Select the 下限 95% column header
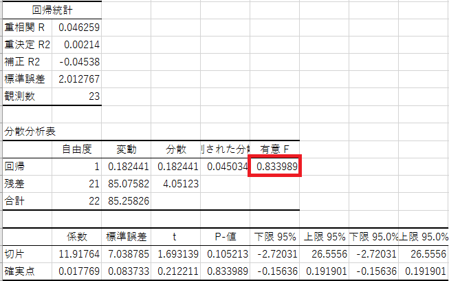 [275, 237]
